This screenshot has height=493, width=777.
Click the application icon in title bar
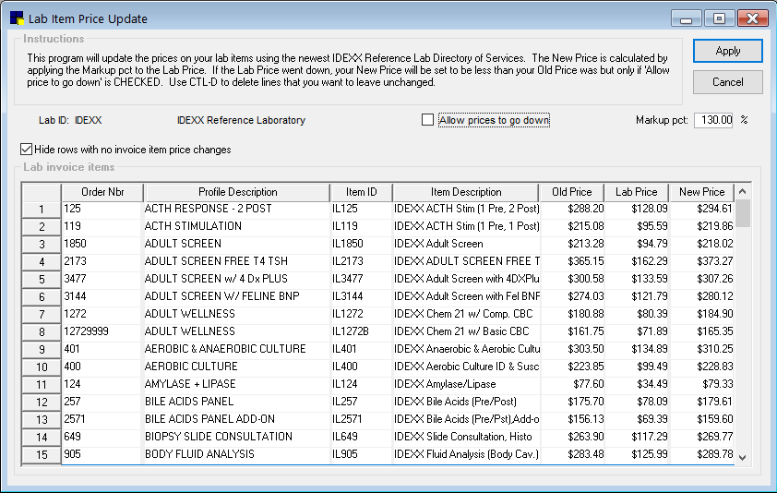click(17, 18)
